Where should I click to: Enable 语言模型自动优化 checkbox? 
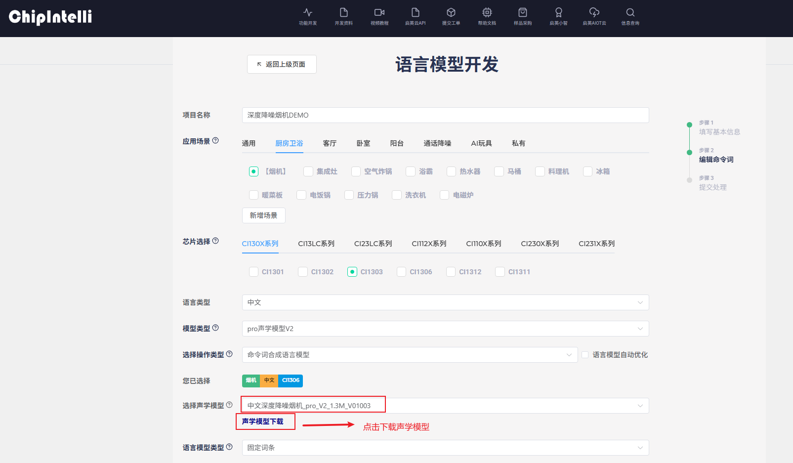[585, 355]
